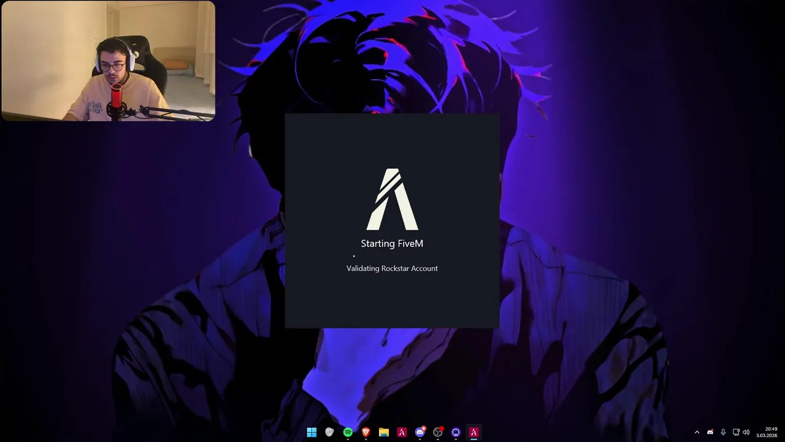Click the "Validating Rockstar Account" status text
Image resolution: width=785 pixels, height=442 pixels.
(x=392, y=268)
